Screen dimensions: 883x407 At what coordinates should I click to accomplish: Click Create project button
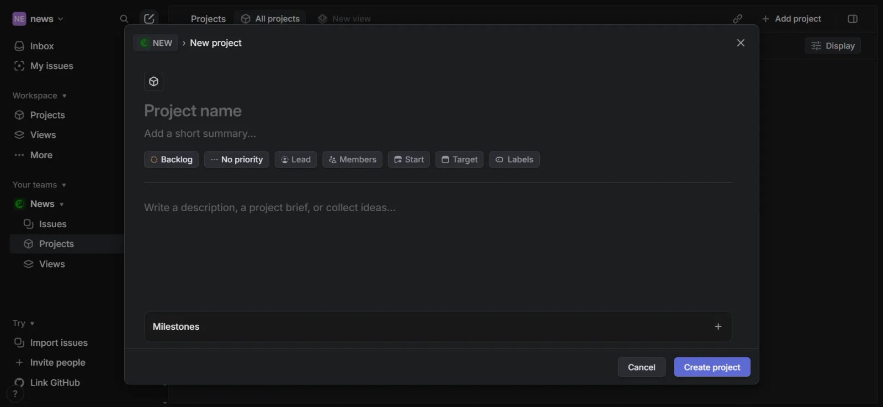click(712, 367)
